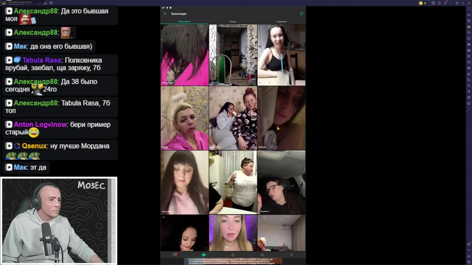This screenshot has height=265, width=472.
Task: Open stream of blonde woman in pink
Action: [184, 118]
